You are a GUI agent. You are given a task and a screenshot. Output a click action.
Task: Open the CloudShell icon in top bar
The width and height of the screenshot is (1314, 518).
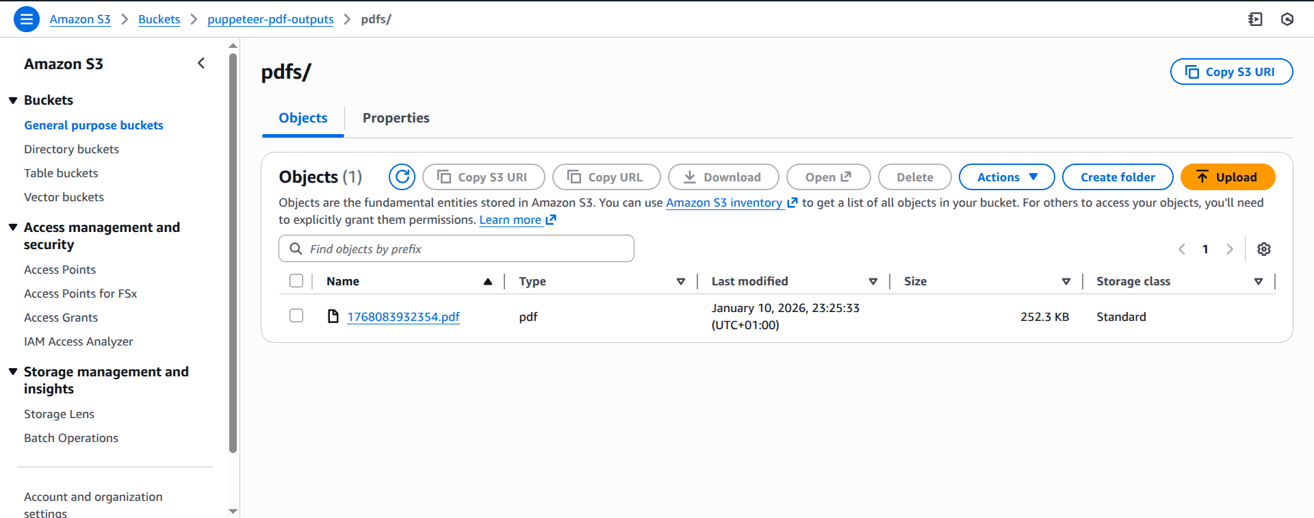pos(1255,19)
